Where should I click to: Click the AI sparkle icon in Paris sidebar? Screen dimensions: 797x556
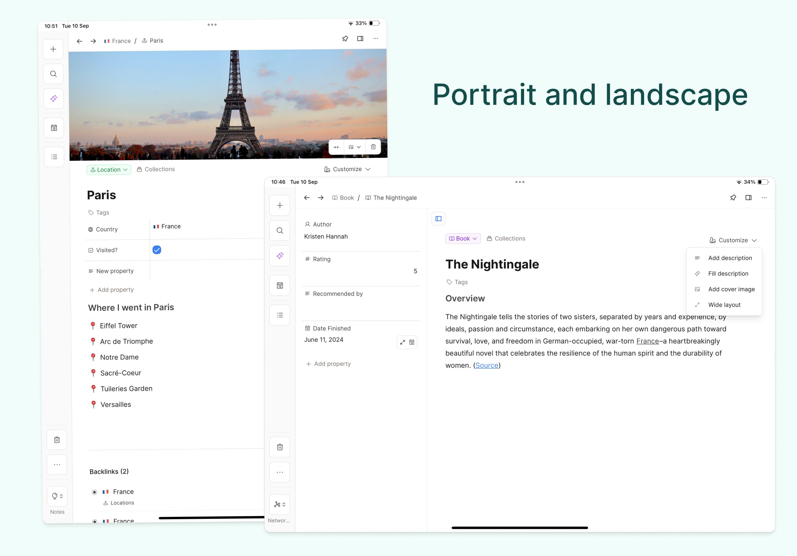point(53,99)
